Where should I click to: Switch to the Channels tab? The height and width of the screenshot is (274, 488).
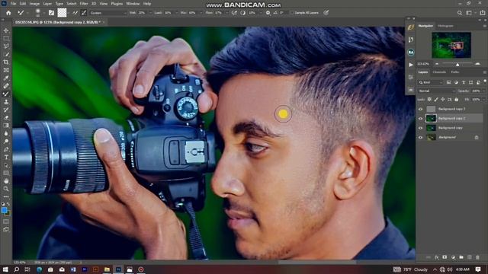(x=439, y=72)
